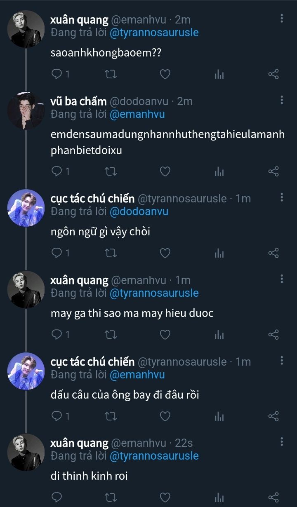Viewport: 297px width, 507px height.
Task: Share the "ngôn ngữ gì vậy chòi" tweet
Action: (273, 253)
